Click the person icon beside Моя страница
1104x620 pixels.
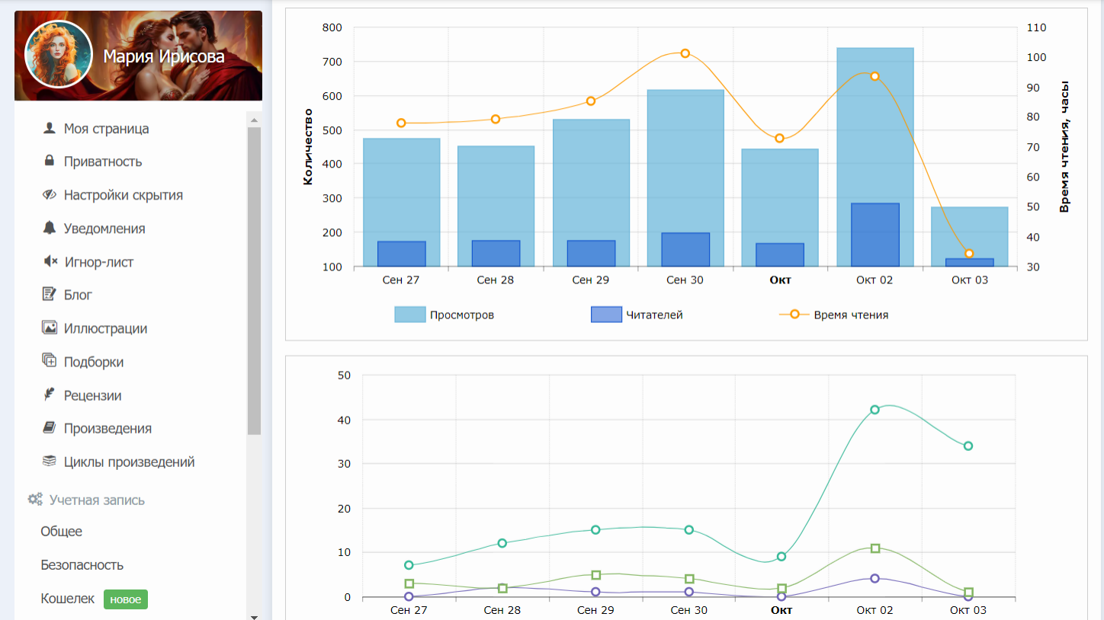50,128
